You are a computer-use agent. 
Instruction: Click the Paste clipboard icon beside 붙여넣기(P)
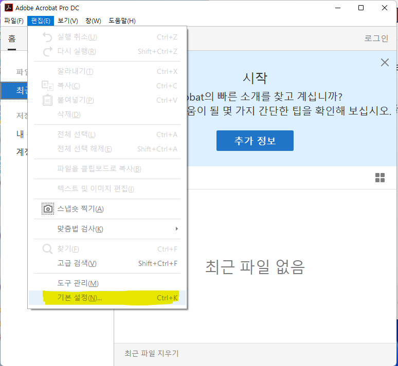coord(47,100)
